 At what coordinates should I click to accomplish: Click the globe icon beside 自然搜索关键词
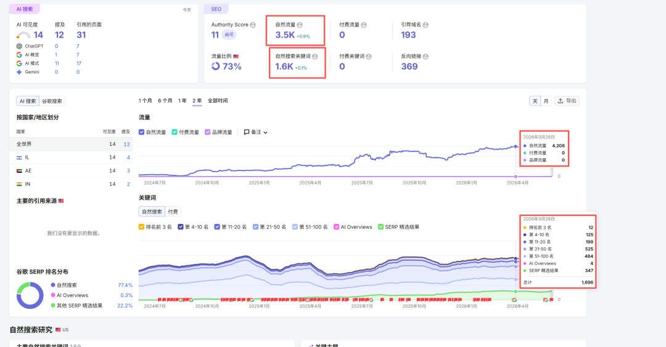click(314, 57)
